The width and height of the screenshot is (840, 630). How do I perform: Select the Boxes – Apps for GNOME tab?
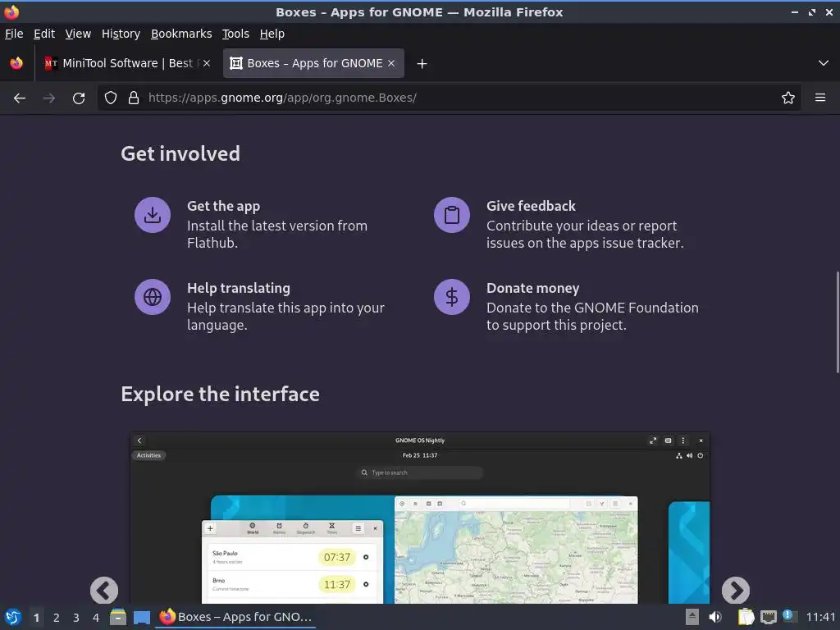click(313, 63)
